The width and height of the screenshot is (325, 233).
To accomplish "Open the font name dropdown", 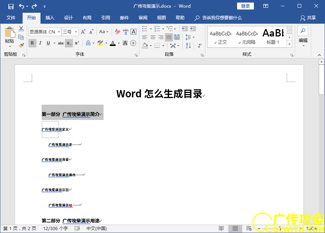I will tap(59, 32).
